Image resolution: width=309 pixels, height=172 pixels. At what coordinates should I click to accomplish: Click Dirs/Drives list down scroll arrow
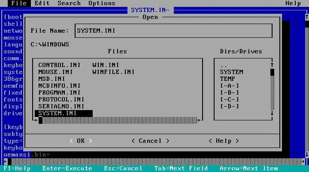click(272, 113)
